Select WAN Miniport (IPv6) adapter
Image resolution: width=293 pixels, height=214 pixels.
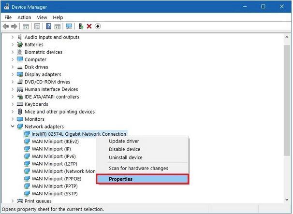[x=54, y=157]
